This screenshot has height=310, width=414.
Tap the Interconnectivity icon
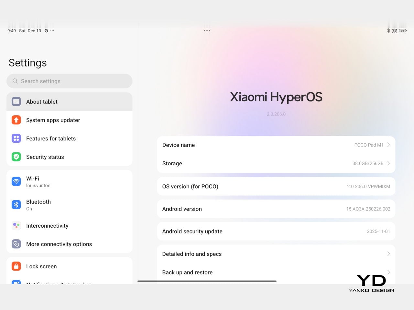(x=16, y=225)
